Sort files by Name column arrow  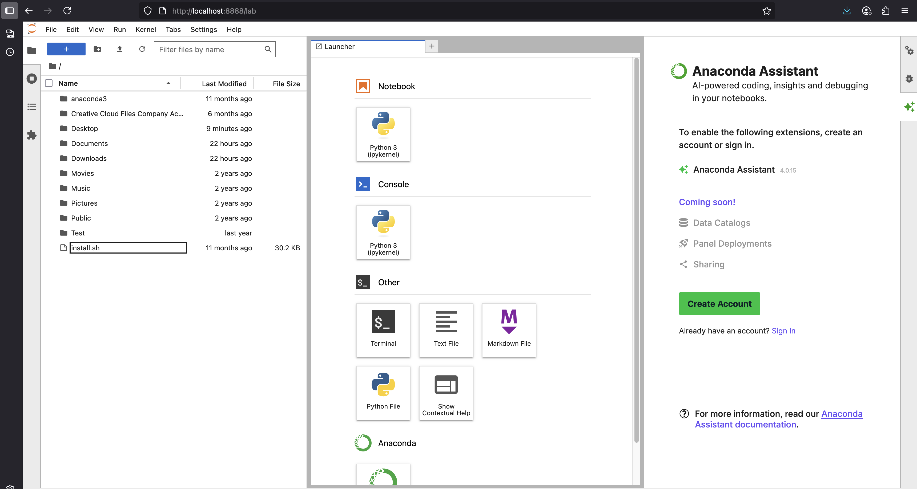click(x=168, y=83)
